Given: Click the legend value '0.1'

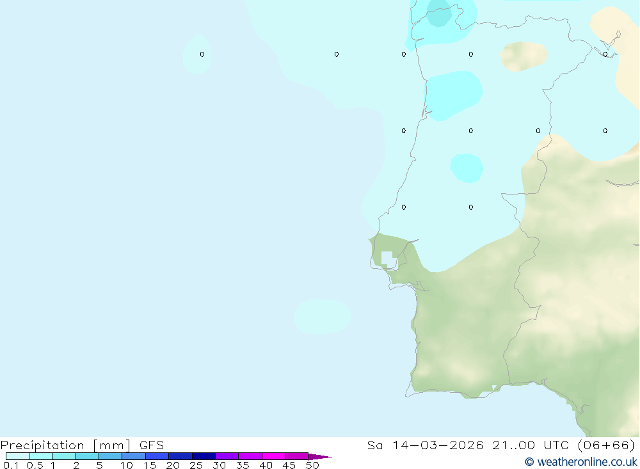Looking at the screenshot, I should pyautogui.click(x=11, y=465).
